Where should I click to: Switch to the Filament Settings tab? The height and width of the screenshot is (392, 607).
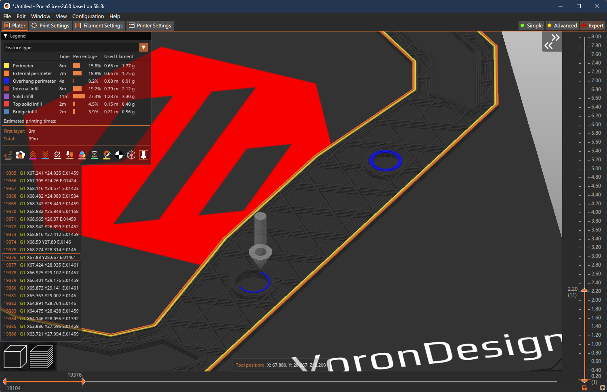pos(99,25)
